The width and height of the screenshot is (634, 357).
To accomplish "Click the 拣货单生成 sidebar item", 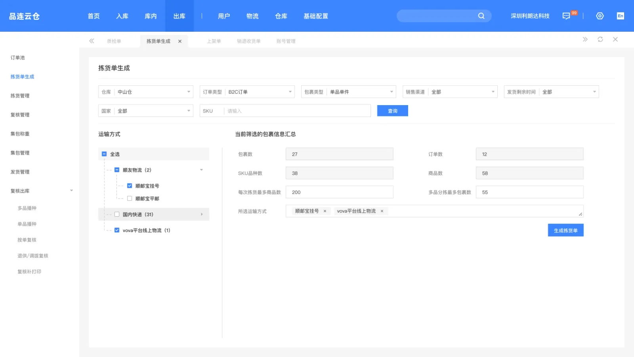I will [x=23, y=77].
